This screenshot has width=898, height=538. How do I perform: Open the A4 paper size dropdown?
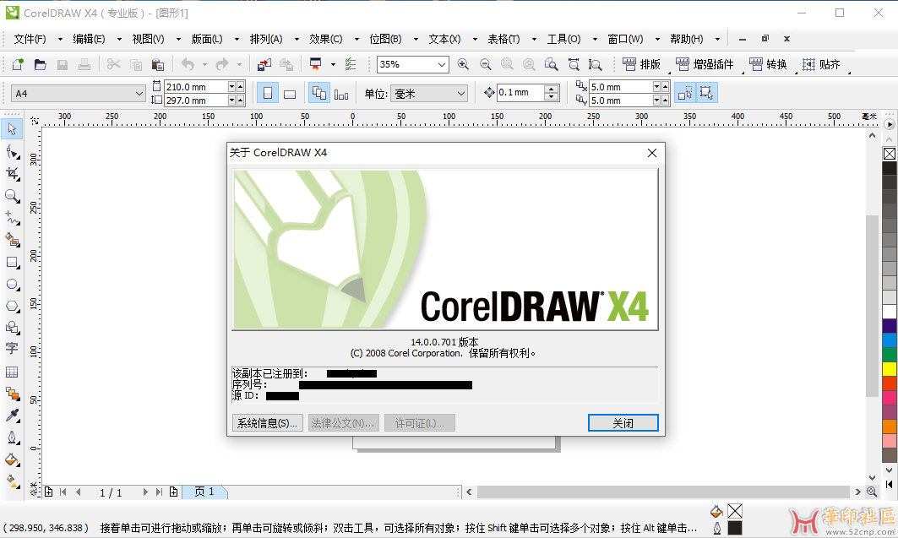[139, 93]
